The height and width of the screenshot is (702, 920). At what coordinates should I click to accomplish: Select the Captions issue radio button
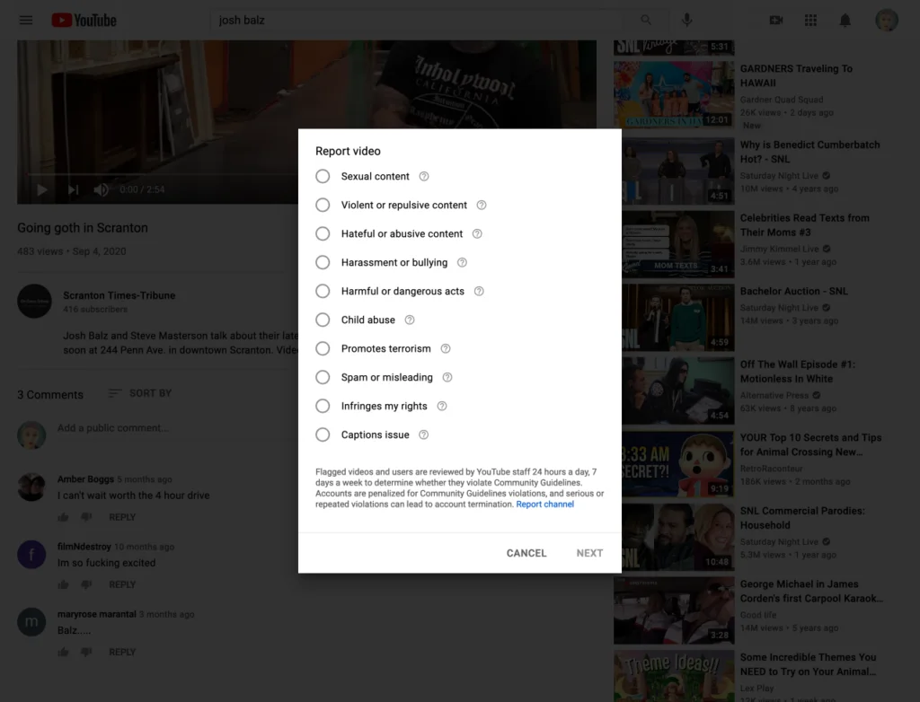(323, 435)
